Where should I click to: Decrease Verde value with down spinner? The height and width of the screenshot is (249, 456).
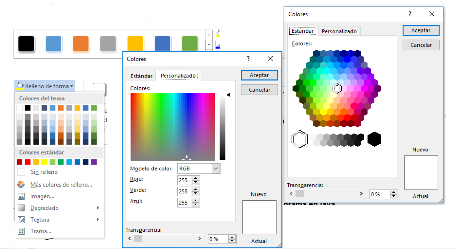pos(196,193)
